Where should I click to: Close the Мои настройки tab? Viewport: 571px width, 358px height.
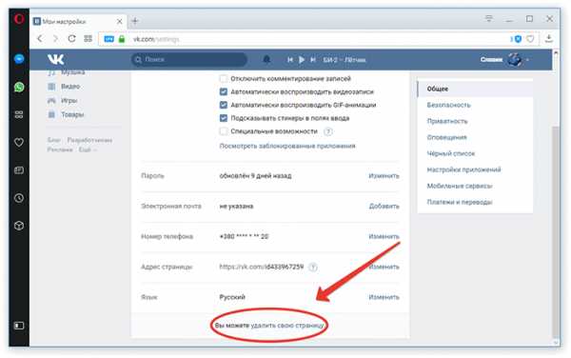(x=119, y=22)
